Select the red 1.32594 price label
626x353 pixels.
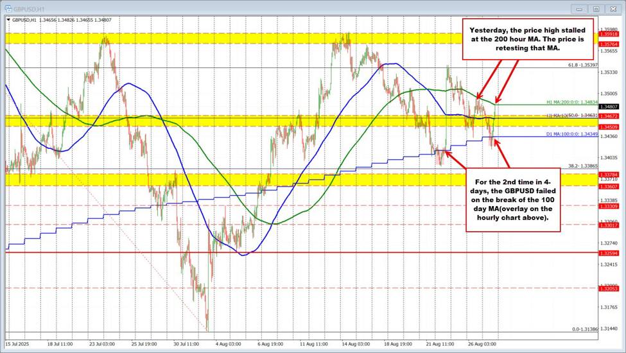(609, 253)
